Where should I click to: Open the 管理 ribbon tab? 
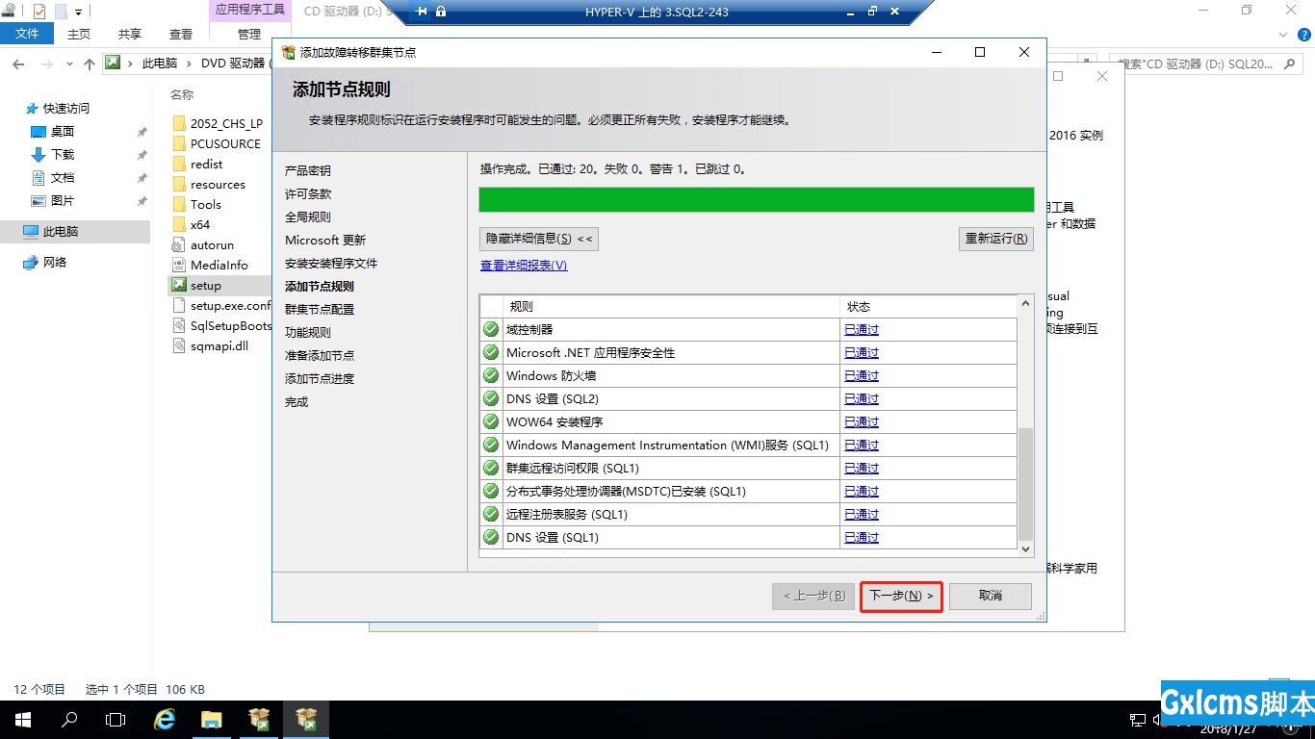pos(249,34)
